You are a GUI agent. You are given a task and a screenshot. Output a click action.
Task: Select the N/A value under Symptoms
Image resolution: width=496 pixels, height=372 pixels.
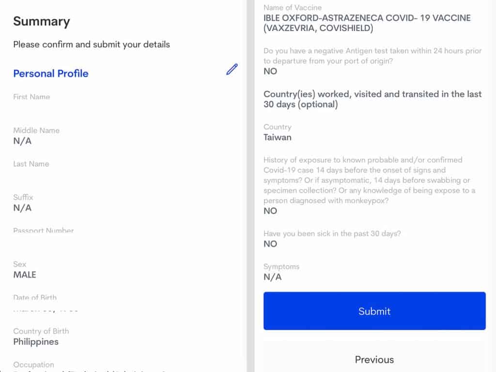272,277
